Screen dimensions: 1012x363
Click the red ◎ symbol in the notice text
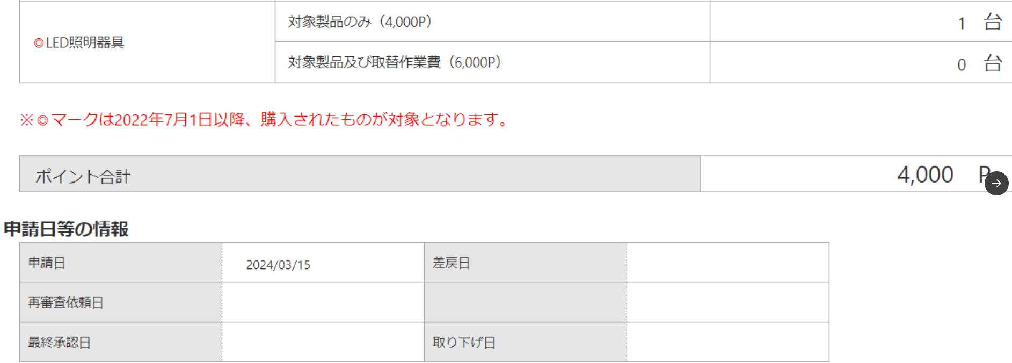tap(42, 120)
